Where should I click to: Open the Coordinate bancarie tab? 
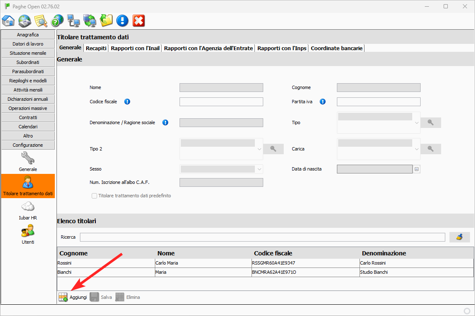[x=336, y=48]
